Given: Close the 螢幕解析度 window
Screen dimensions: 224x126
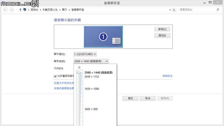Looking at the screenshot, I should coord(217,2).
